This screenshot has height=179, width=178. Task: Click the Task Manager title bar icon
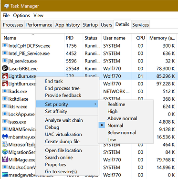coord(7,6)
